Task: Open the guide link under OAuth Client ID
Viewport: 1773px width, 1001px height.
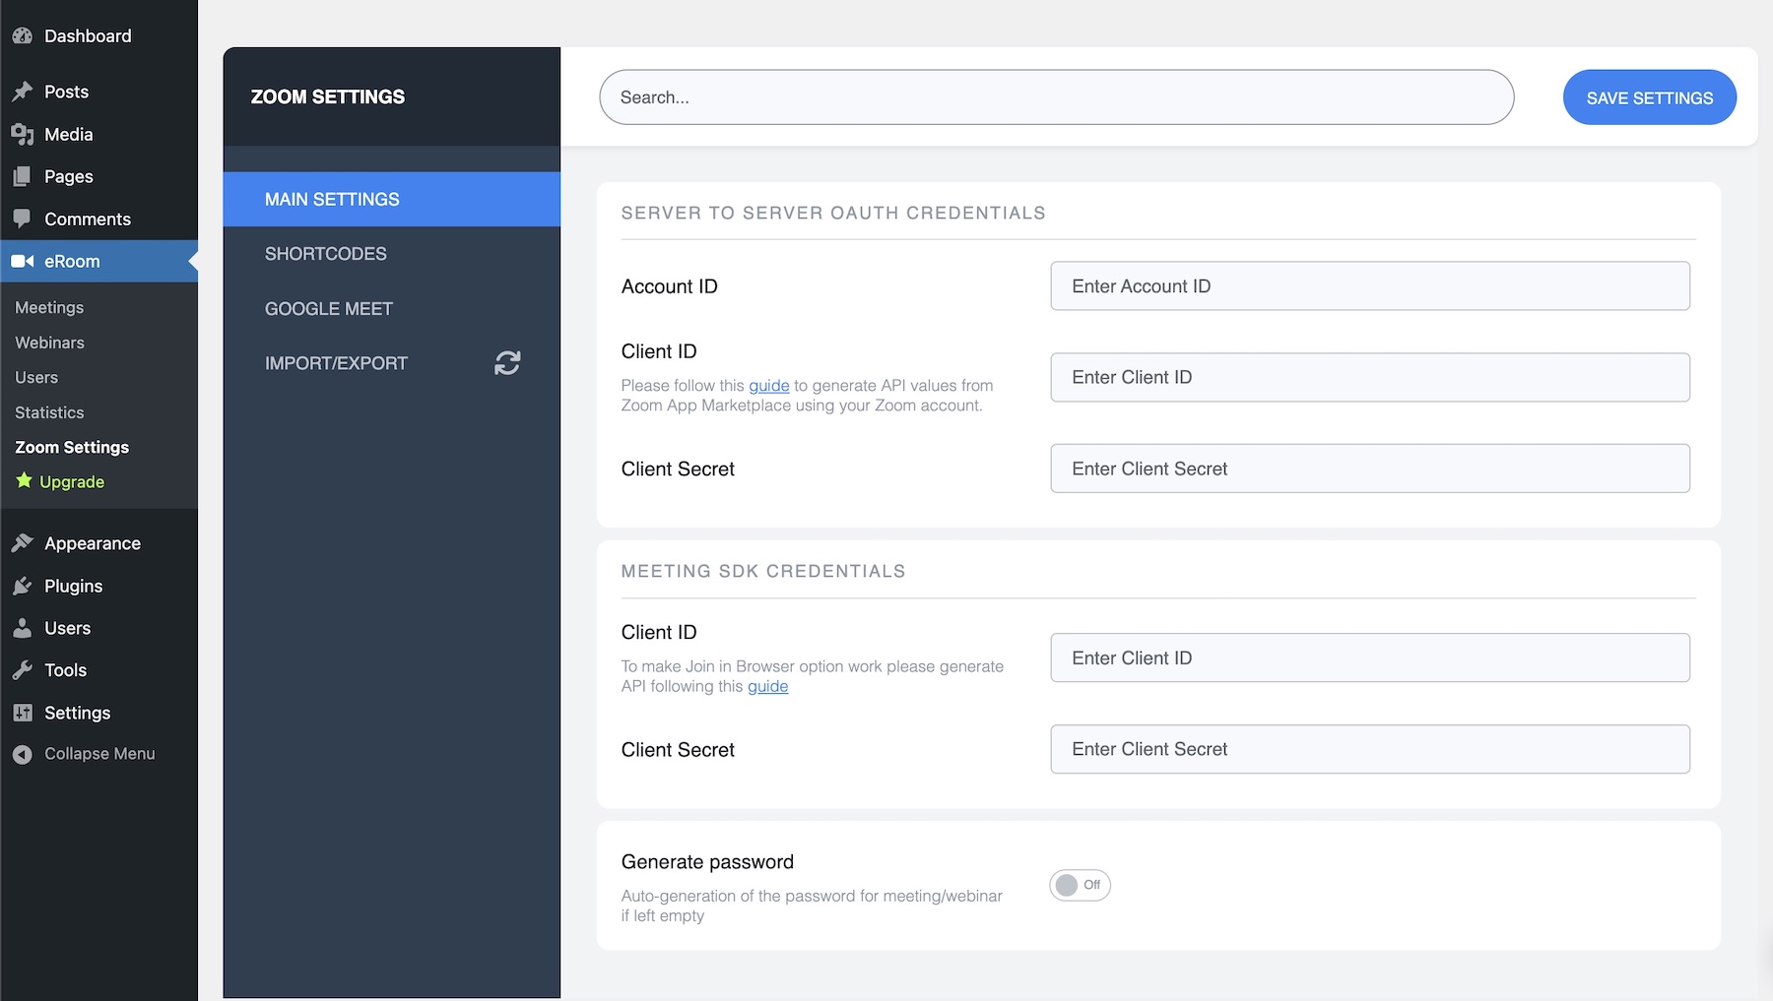Action: point(768,386)
